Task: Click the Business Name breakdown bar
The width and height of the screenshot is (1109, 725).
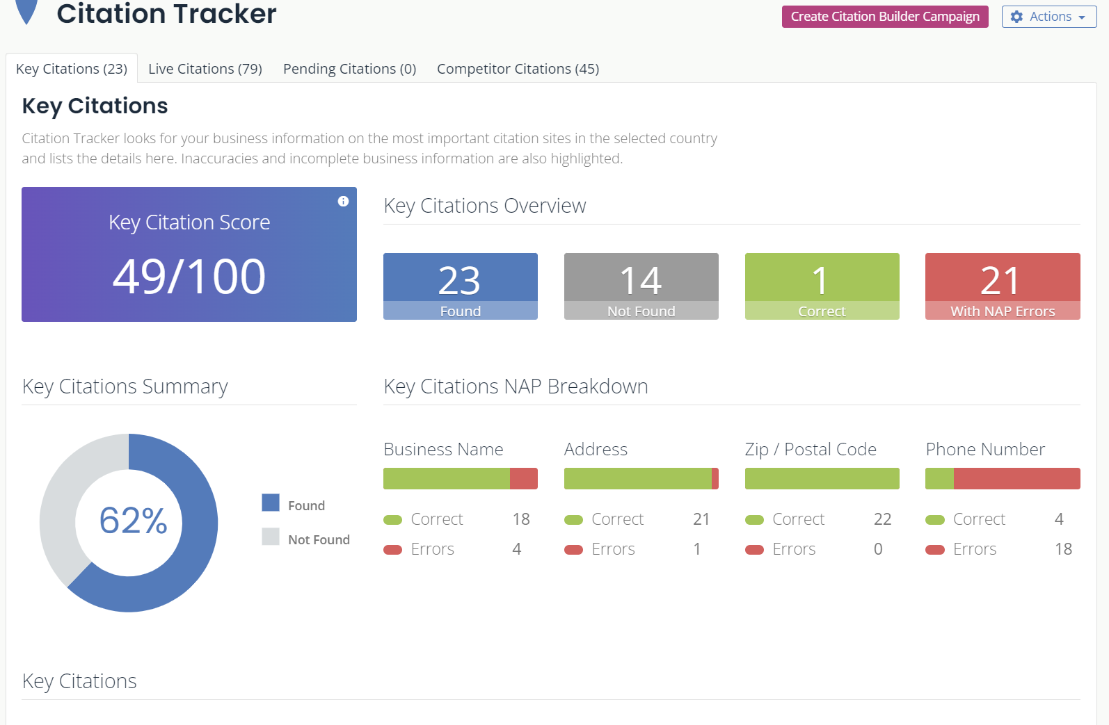Action: coord(460,478)
